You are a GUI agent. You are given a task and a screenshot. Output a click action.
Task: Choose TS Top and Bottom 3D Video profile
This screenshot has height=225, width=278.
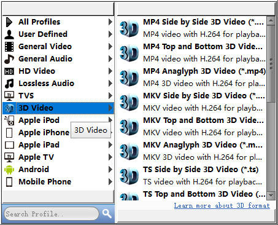(x=192, y=194)
